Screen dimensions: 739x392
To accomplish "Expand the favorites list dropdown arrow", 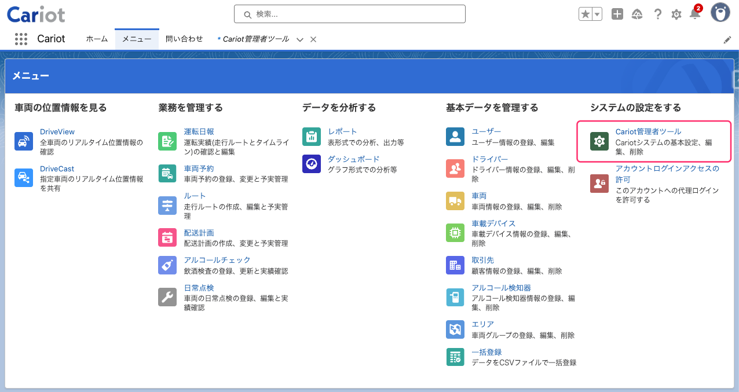I will (597, 14).
